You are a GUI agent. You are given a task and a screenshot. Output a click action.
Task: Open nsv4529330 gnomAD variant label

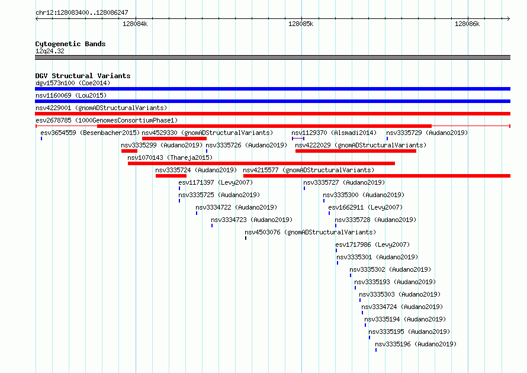coord(207,133)
